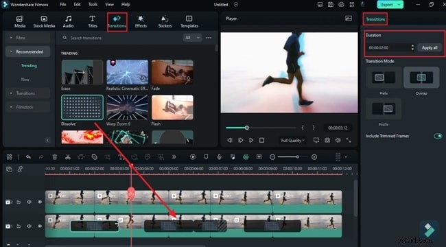Click timeline zoom in plus button
This screenshot has height=247, width=446.
pos(314,157)
